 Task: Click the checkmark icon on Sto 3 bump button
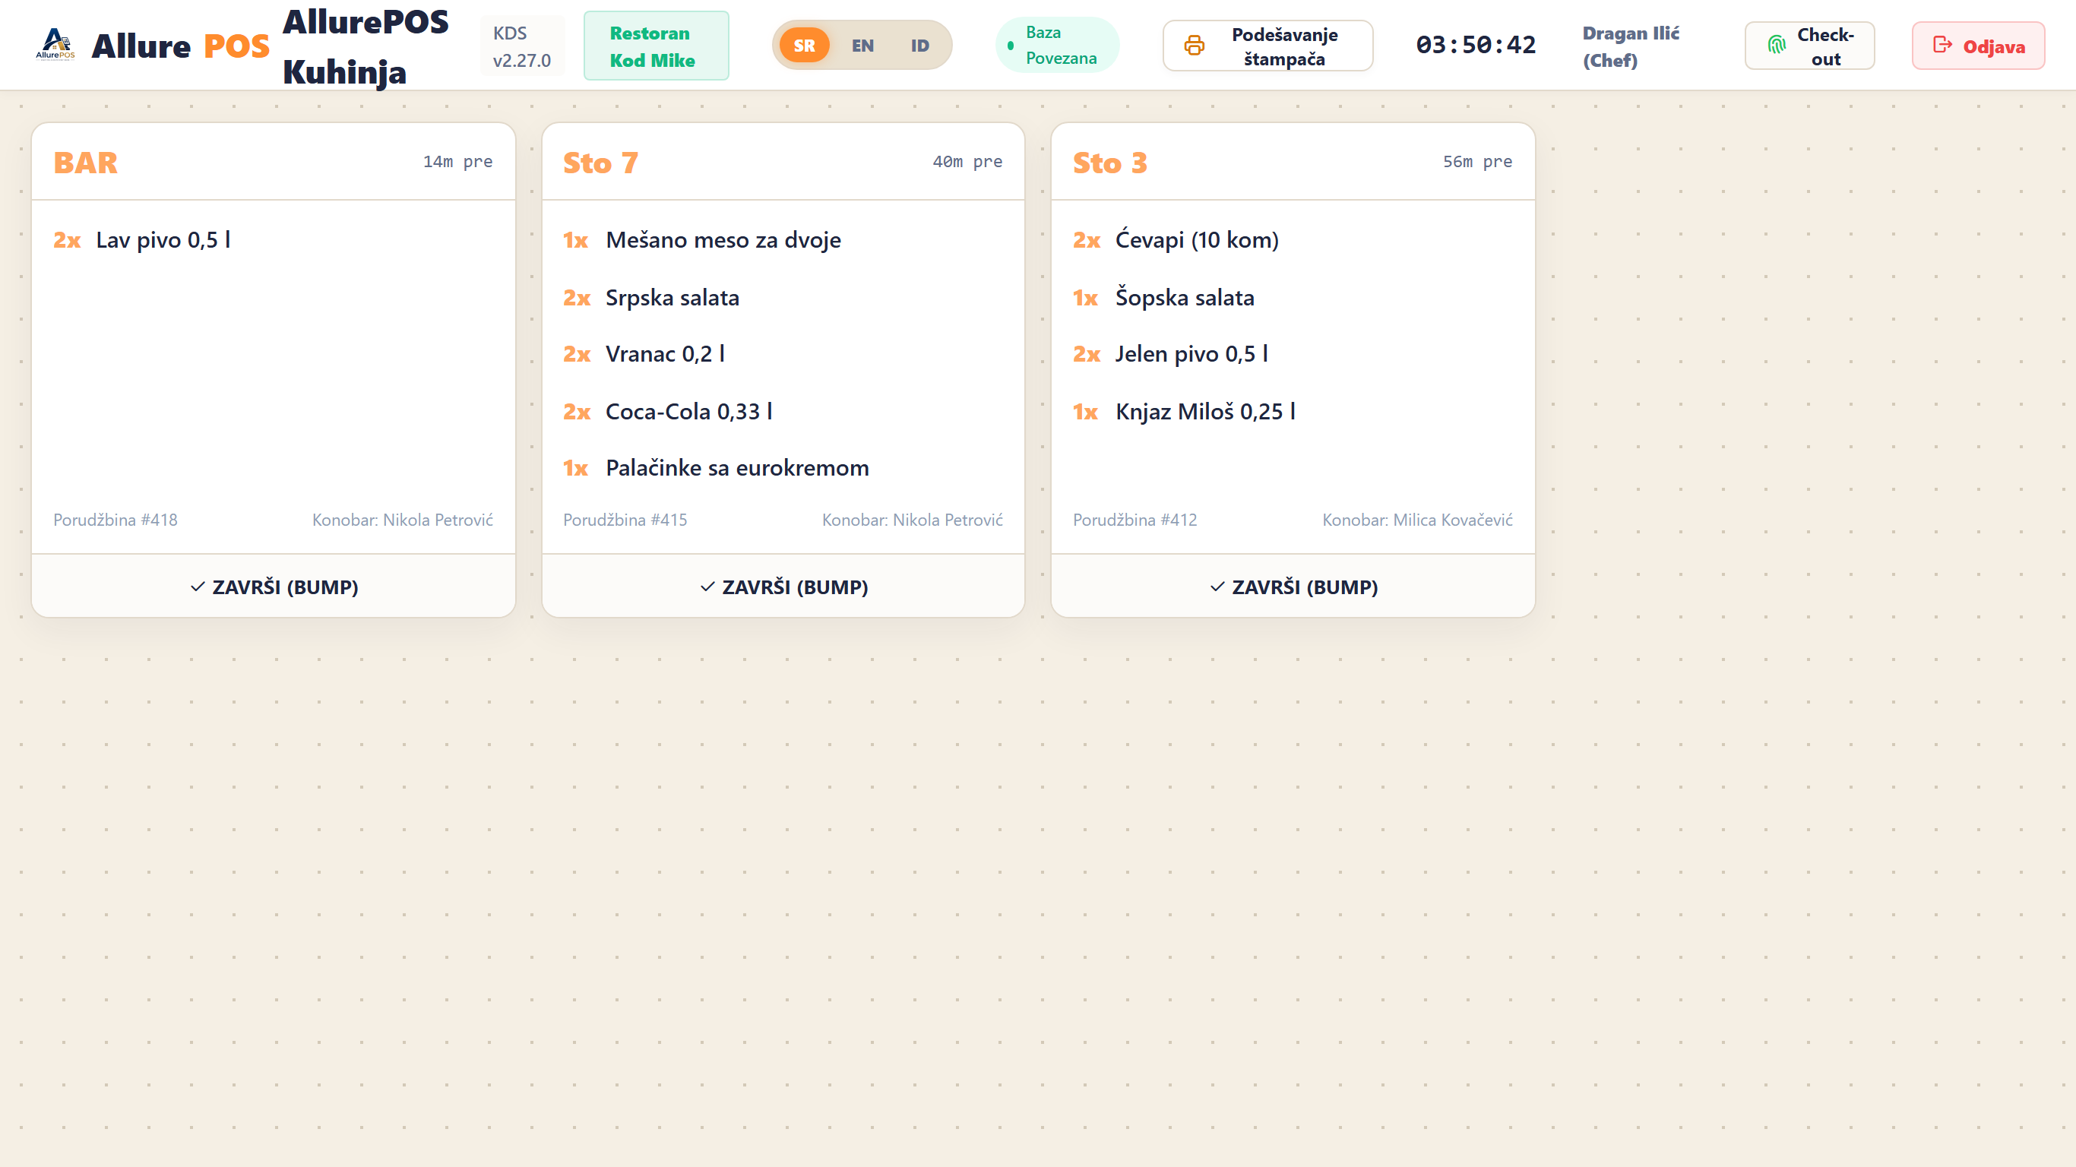(1218, 587)
